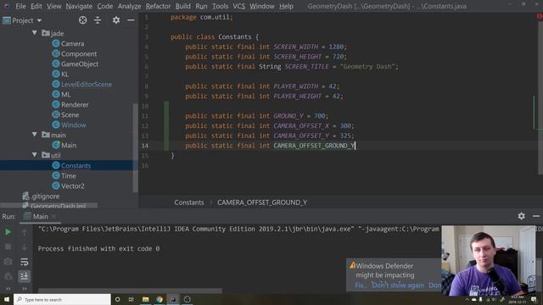The width and height of the screenshot is (543, 305).
Task: Hide the Run tool window
Action: tap(536, 216)
